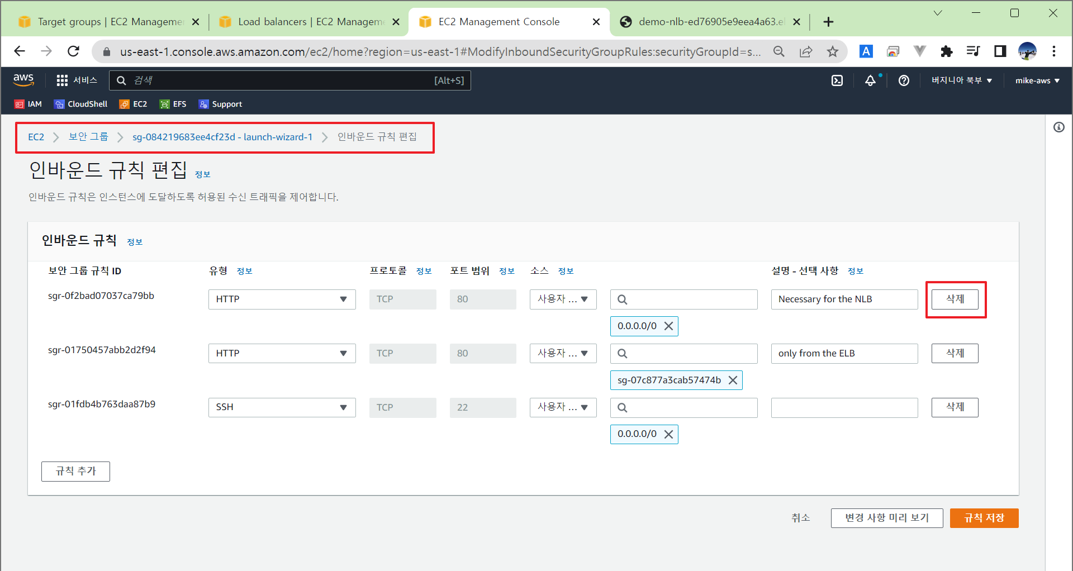Open the blue A translate extension icon
This screenshot has height=571, width=1073.
pos(866,51)
